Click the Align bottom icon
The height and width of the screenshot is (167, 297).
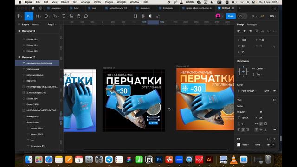click(268, 31)
